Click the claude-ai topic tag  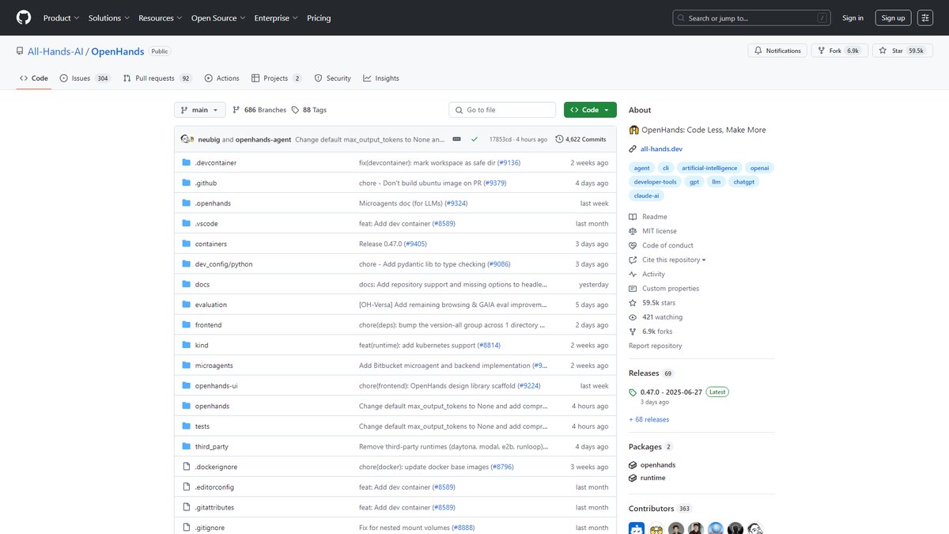tap(647, 195)
